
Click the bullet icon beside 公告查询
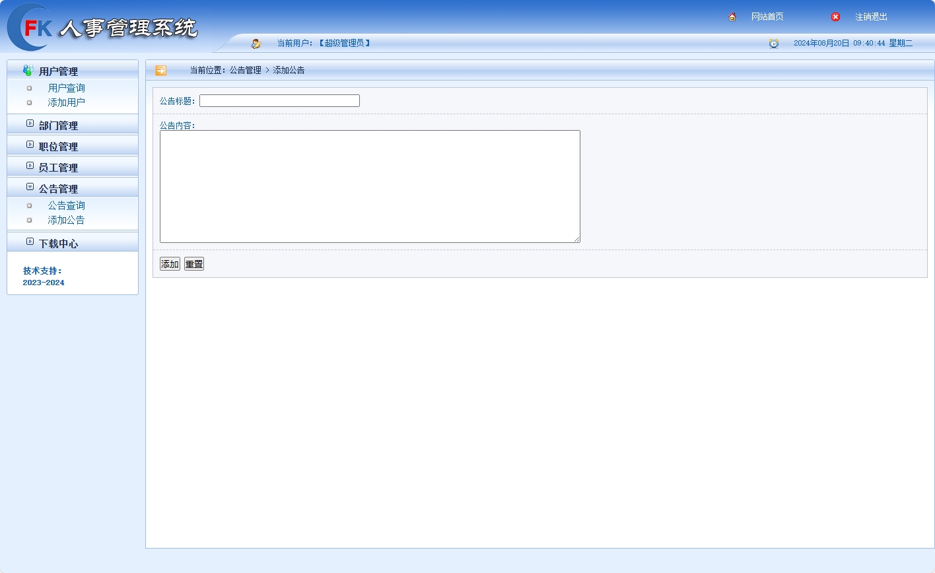tap(29, 205)
